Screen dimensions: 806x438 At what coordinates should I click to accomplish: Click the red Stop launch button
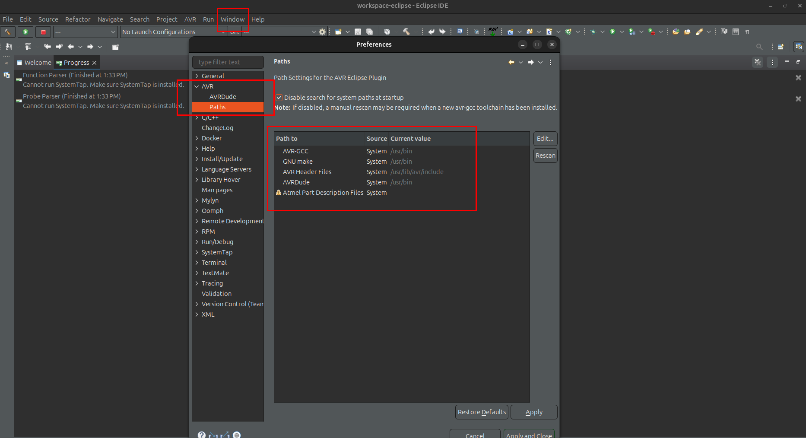click(x=43, y=32)
